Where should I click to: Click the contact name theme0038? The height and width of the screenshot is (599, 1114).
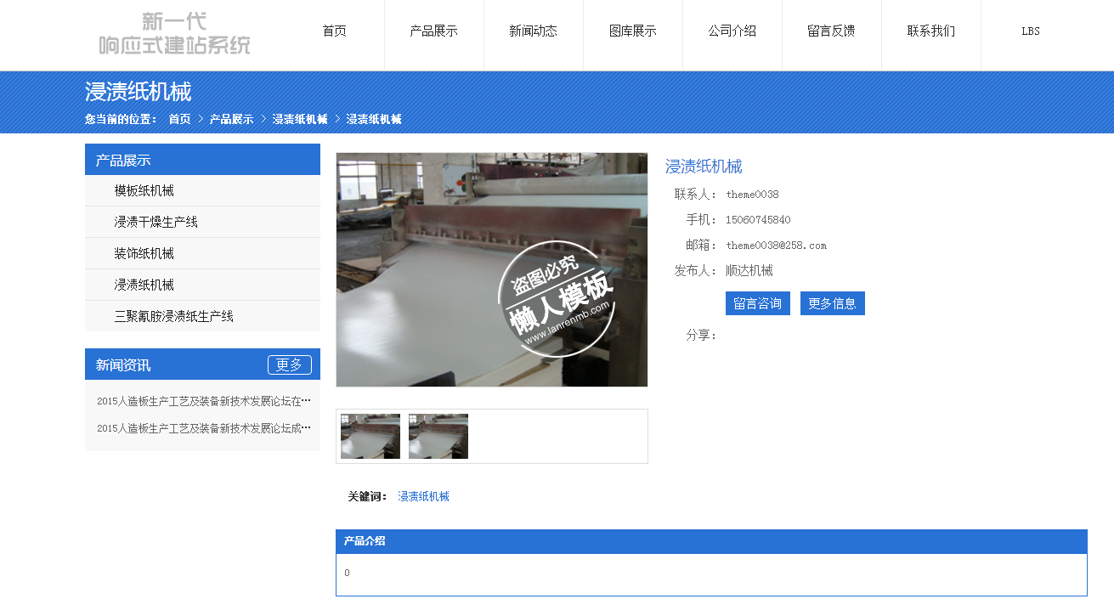[x=752, y=195]
